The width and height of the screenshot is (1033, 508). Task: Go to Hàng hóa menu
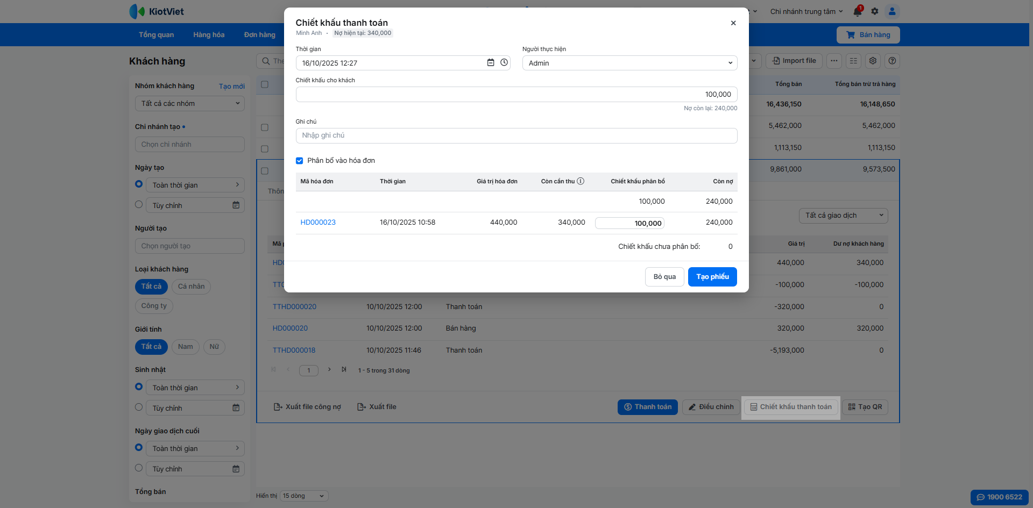209,35
